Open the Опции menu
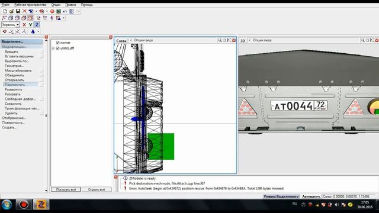 [x=56, y=5]
